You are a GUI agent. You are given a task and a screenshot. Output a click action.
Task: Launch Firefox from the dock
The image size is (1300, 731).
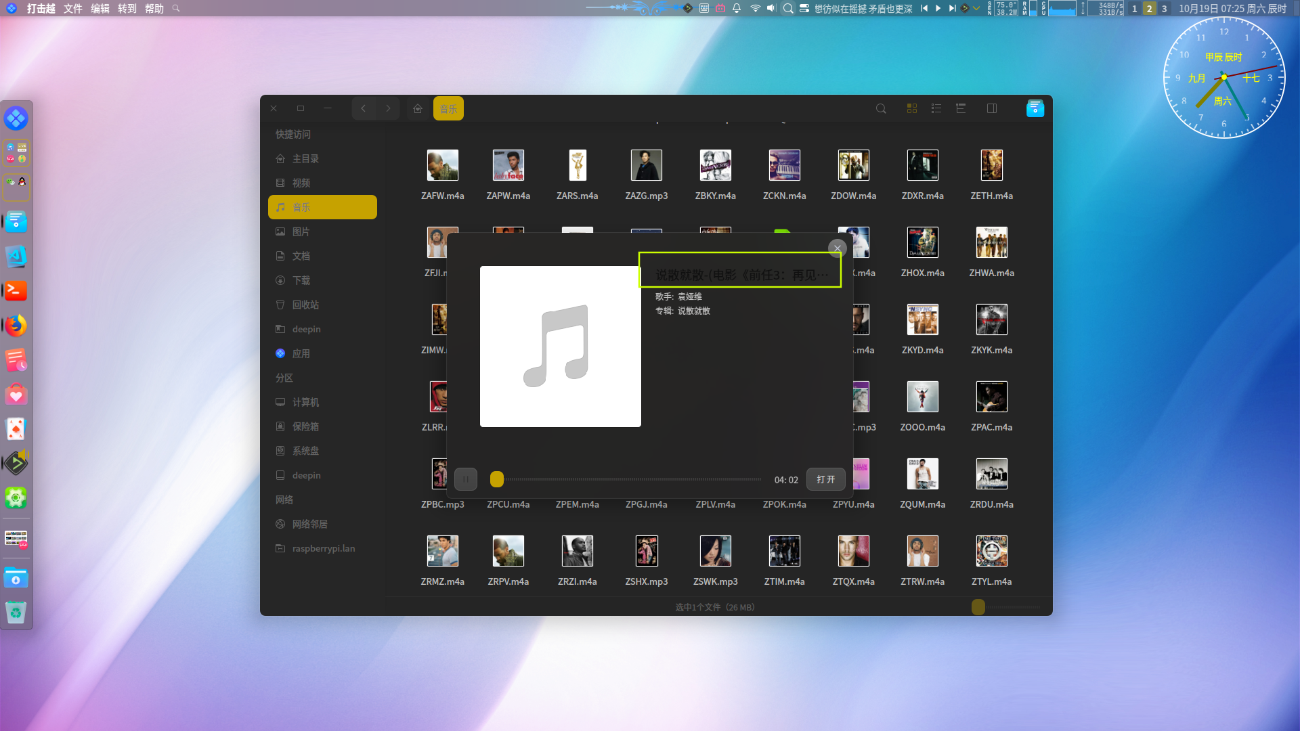(16, 326)
